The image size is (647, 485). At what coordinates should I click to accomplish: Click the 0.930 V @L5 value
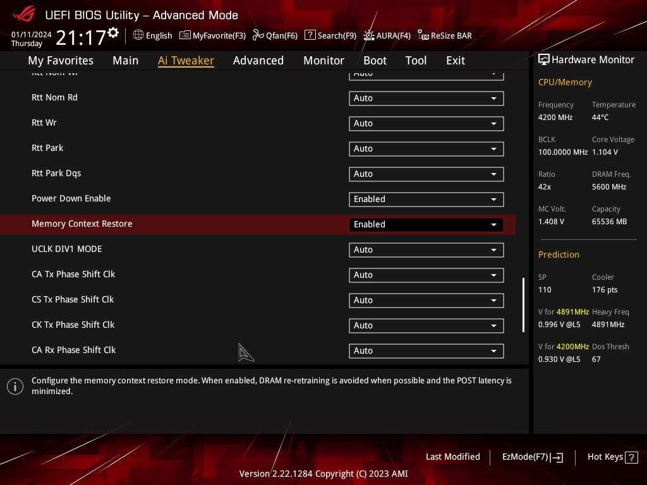pos(559,359)
